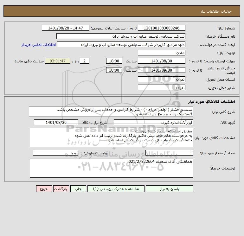Click price validity date 1401/09/30 field
The width and height of the screenshot is (244, 236).
tap(162, 70)
